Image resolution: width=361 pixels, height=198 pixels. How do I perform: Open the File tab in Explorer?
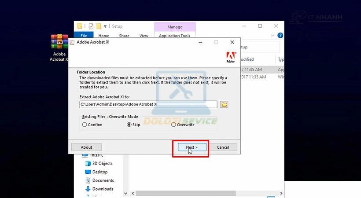[84, 36]
